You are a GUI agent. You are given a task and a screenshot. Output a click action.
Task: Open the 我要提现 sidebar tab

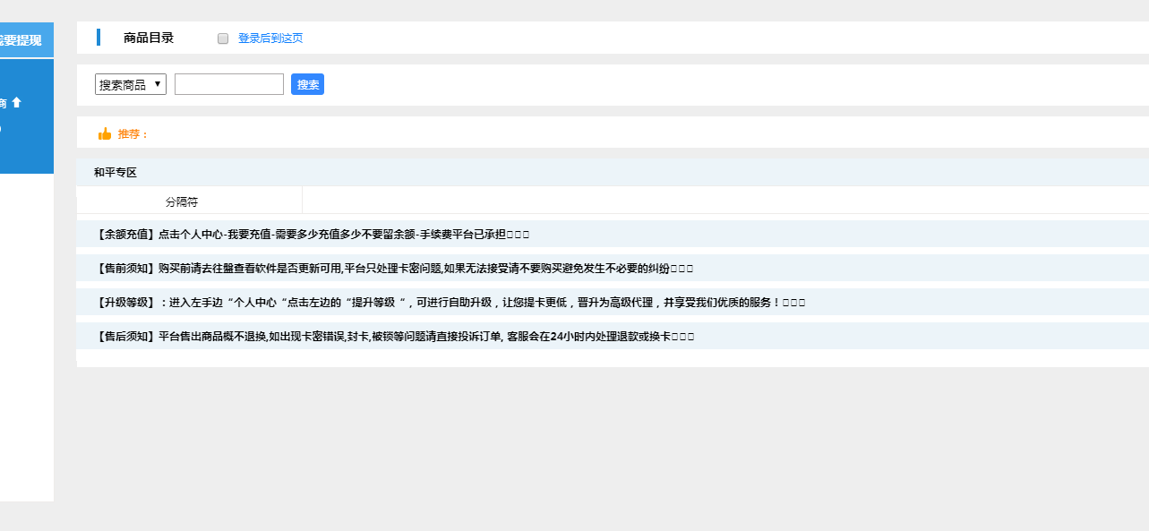pyautogui.click(x=21, y=40)
